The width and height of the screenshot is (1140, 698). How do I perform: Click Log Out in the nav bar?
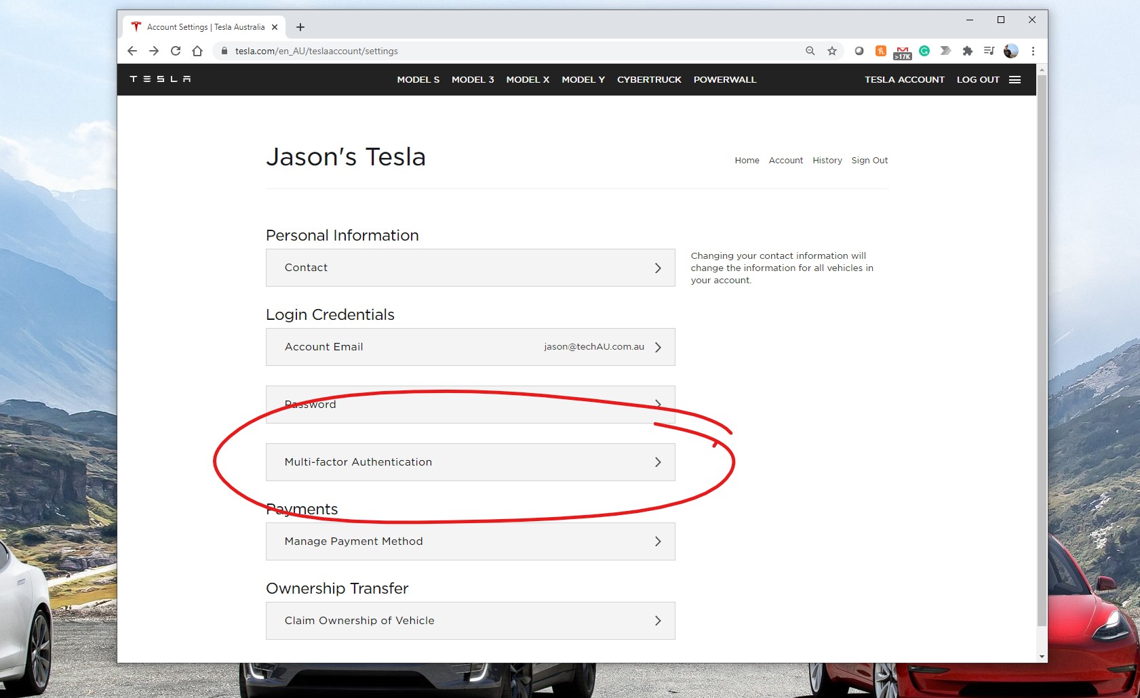[978, 79]
